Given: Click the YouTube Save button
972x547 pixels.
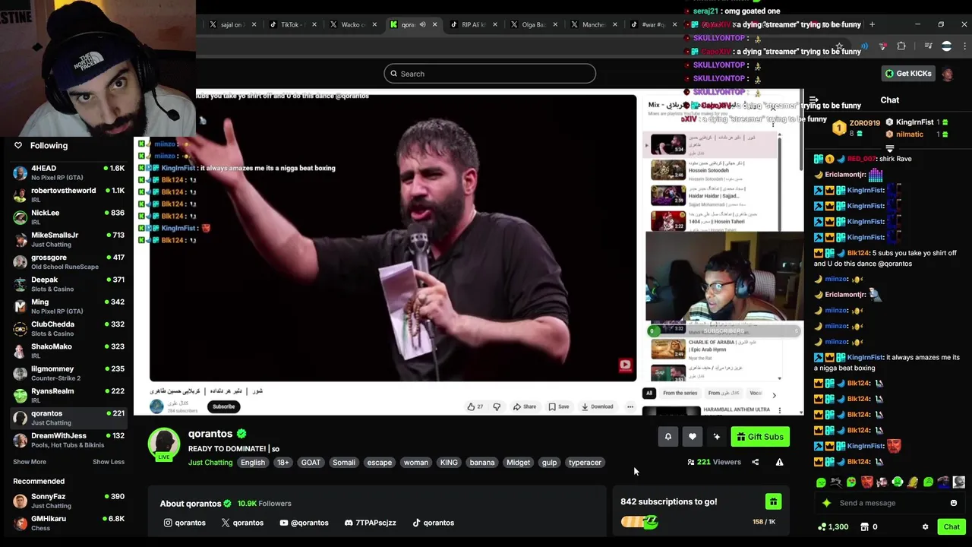Looking at the screenshot, I should (559, 406).
